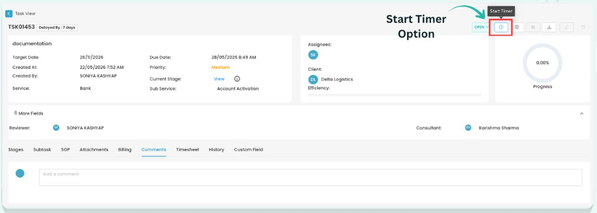
Task: Click the user avatar beside comment box
Action: point(20,173)
